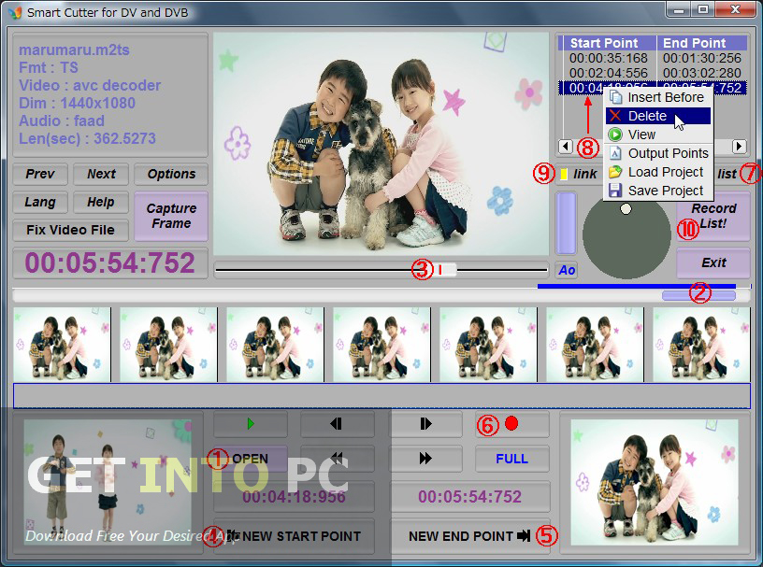Click the red record dot button
Screen dimensions: 763x567
[511, 423]
